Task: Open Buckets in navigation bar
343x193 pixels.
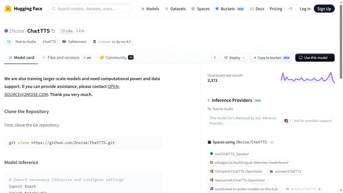Action: tap(229, 9)
